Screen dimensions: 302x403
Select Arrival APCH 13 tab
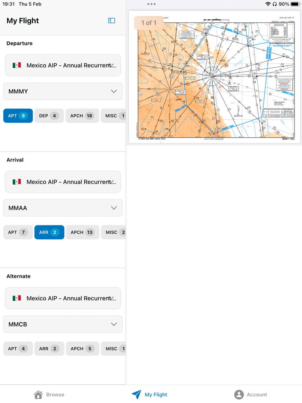point(83,232)
